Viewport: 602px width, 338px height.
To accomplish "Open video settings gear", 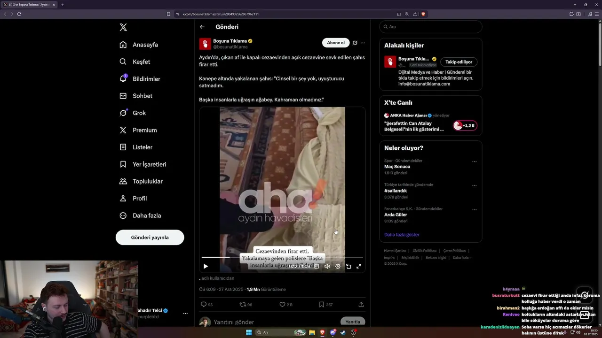I will [338, 266].
